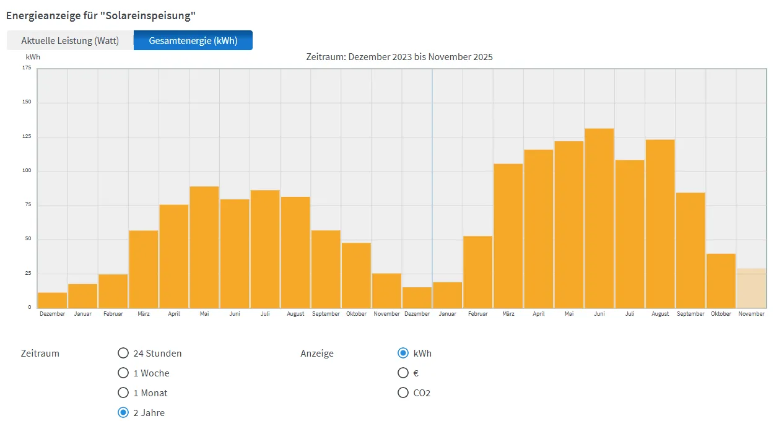Switch display unit to € (Euro)
Screen dimensions: 779x421
tap(403, 373)
